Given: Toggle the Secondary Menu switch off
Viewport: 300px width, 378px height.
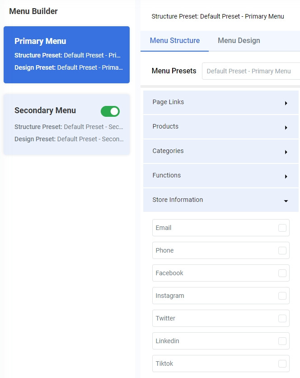Looking at the screenshot, I should [110, 111].
